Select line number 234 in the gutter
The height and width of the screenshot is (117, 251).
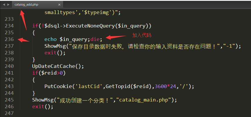tap(9, 26)
